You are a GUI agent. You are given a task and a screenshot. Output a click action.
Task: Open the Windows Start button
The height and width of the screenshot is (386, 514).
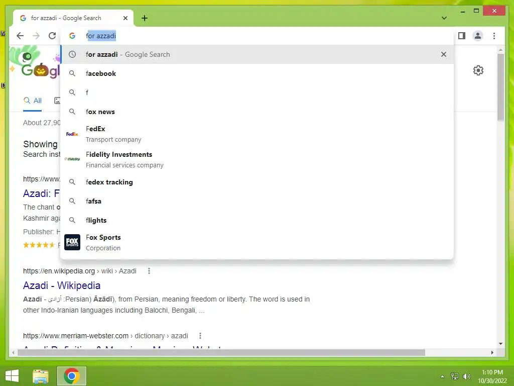[x=12, y=376]
